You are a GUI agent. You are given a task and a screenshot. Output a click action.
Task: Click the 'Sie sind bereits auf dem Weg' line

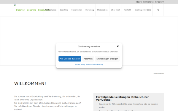coord(47,103)
